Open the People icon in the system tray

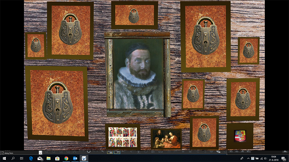(242, 158)
